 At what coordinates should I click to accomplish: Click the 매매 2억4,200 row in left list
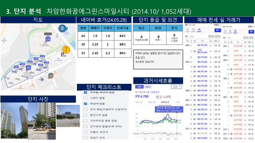[x=203, y=52]
